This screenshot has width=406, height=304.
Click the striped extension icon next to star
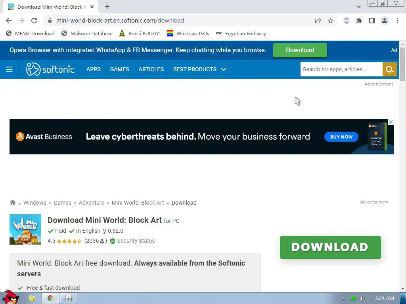pos(347,21)
